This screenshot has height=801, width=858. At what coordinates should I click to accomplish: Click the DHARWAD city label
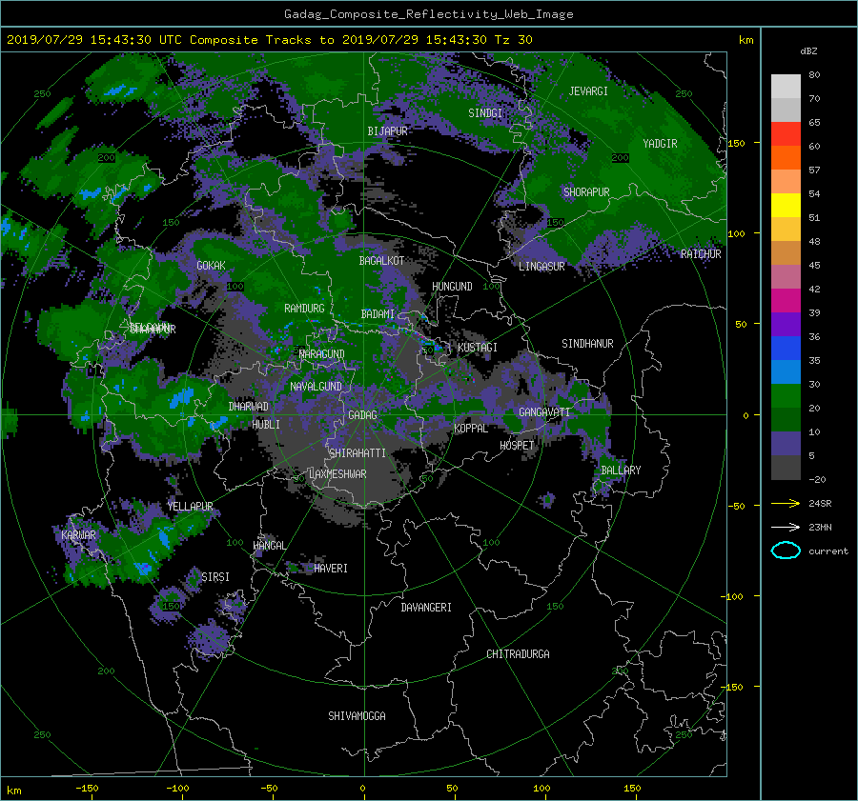[x=249, y=407]
